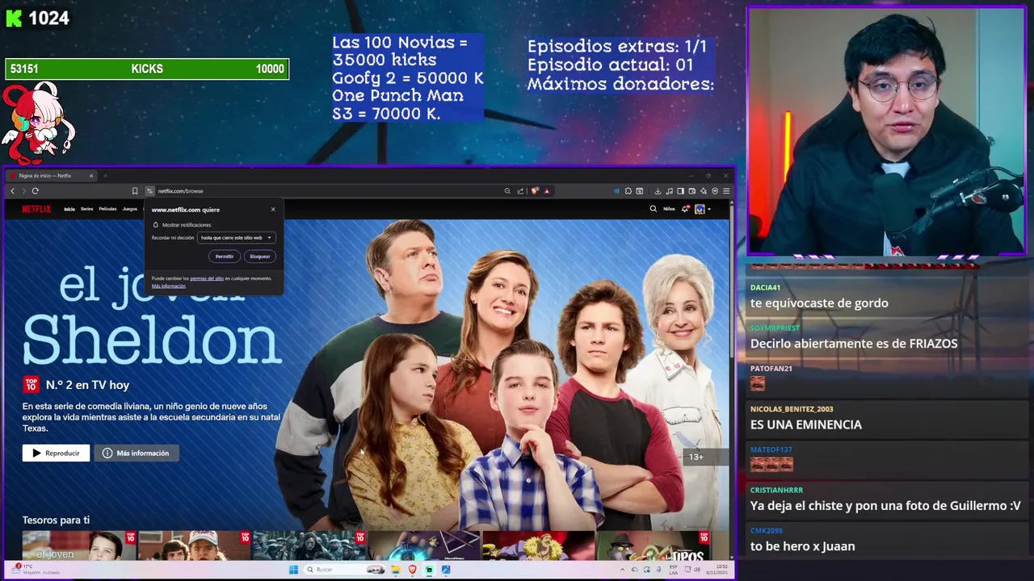Viewport: 1034px width, 581px height.
Task: Open the Brave wallet icon
Action: point(692,191)
